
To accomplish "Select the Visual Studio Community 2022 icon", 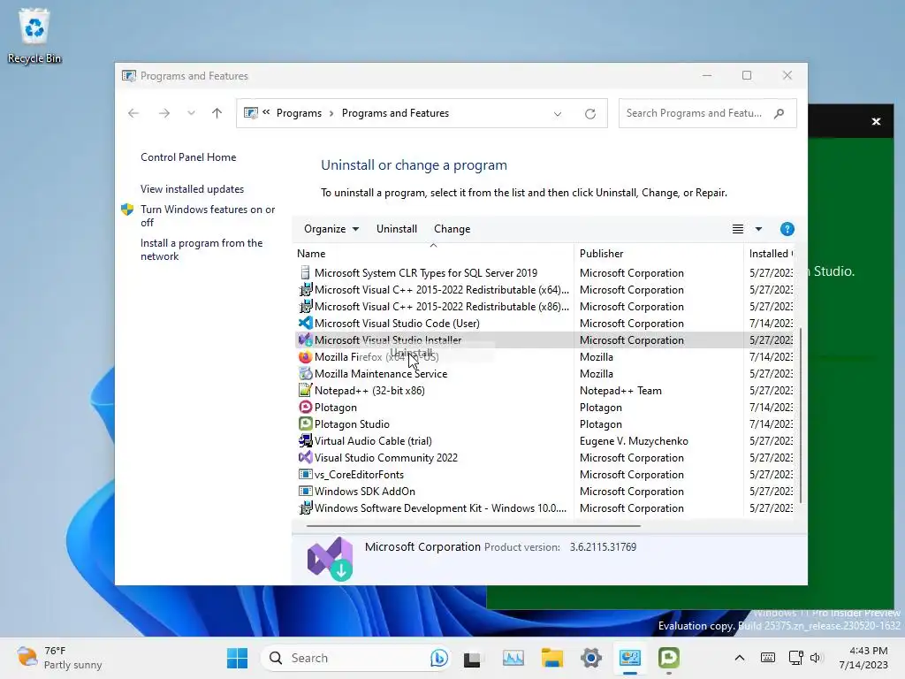I will click(x=305, y=457).
